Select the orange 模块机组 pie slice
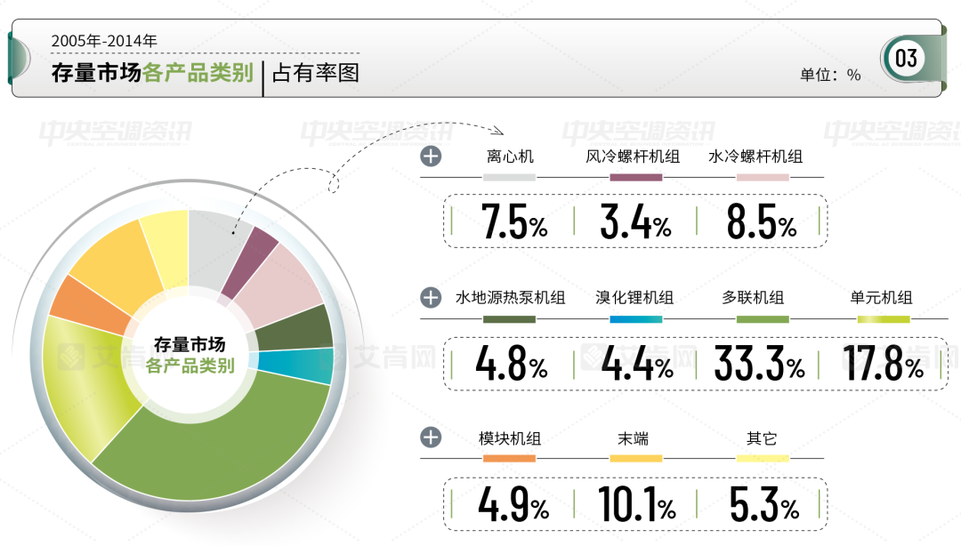 coord(78,304)
